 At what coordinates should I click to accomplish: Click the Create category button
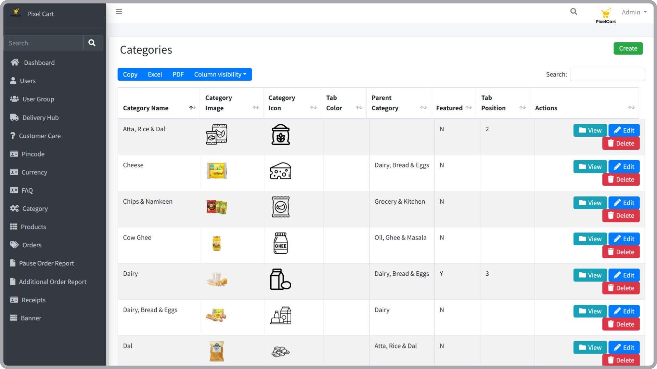(628, 49)
